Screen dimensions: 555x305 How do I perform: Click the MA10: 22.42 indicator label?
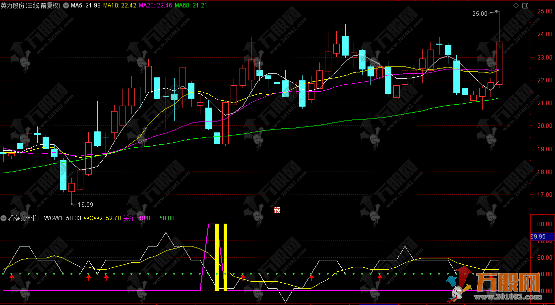(x=121, y=5)
